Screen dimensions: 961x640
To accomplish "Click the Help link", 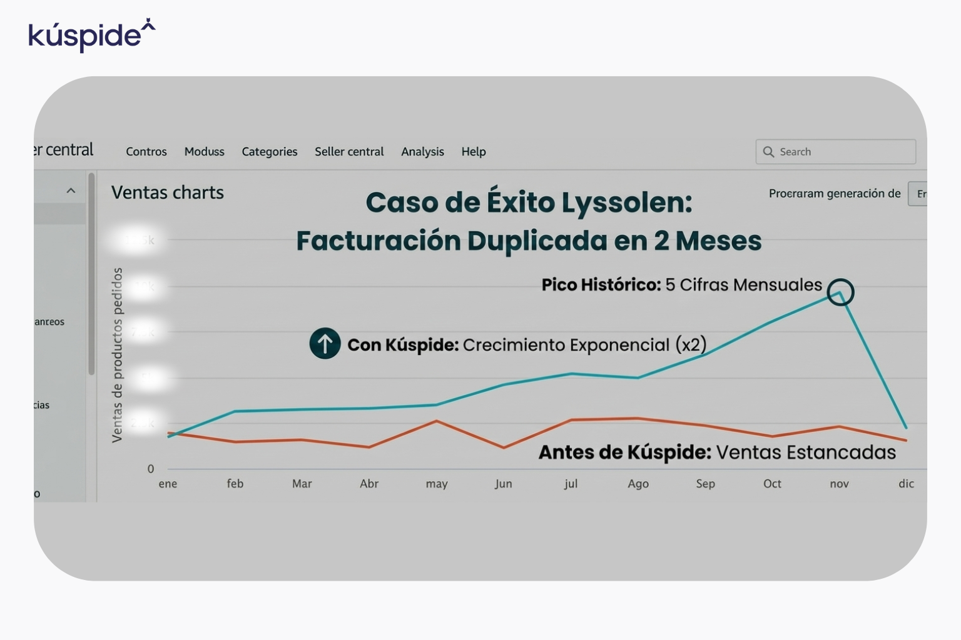I will point(474,152).
